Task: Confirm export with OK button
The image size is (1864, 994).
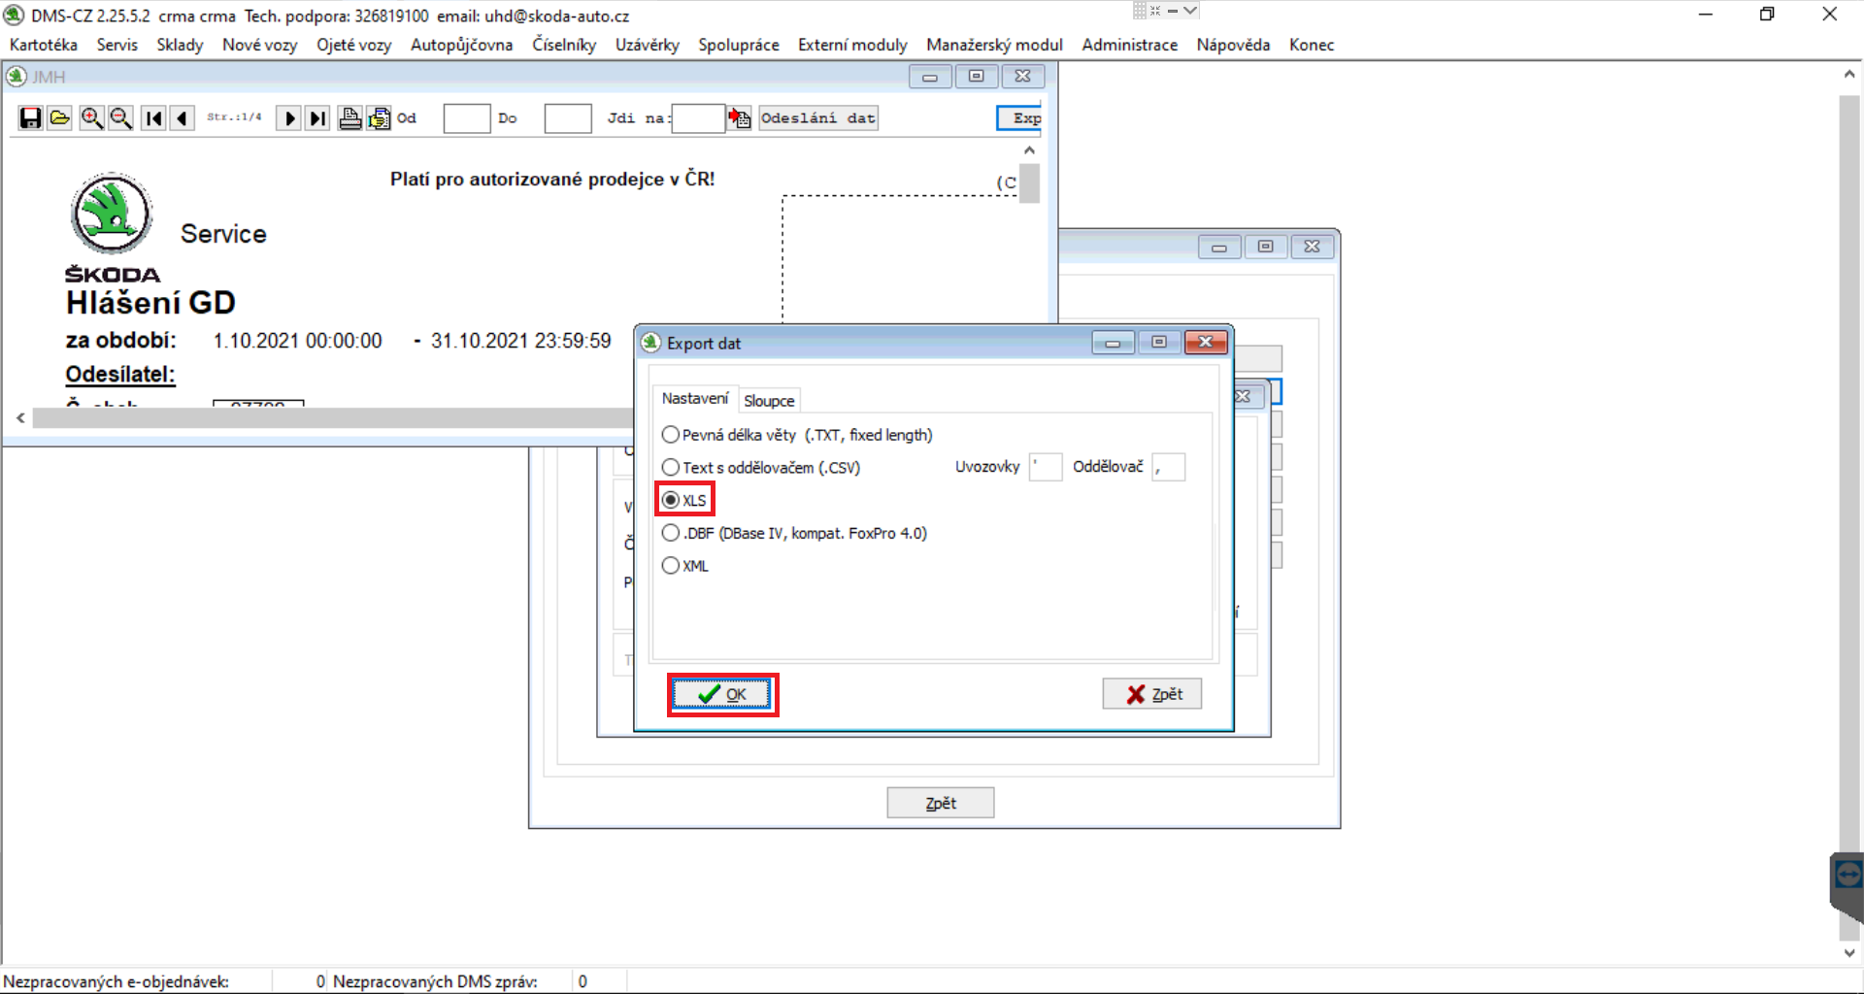Action: [722, 694]
